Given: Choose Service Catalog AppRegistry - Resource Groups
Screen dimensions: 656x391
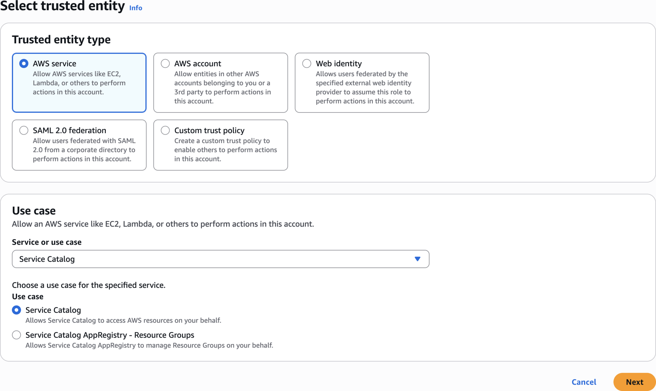Looking at the screenshot, I should point(17,335).
